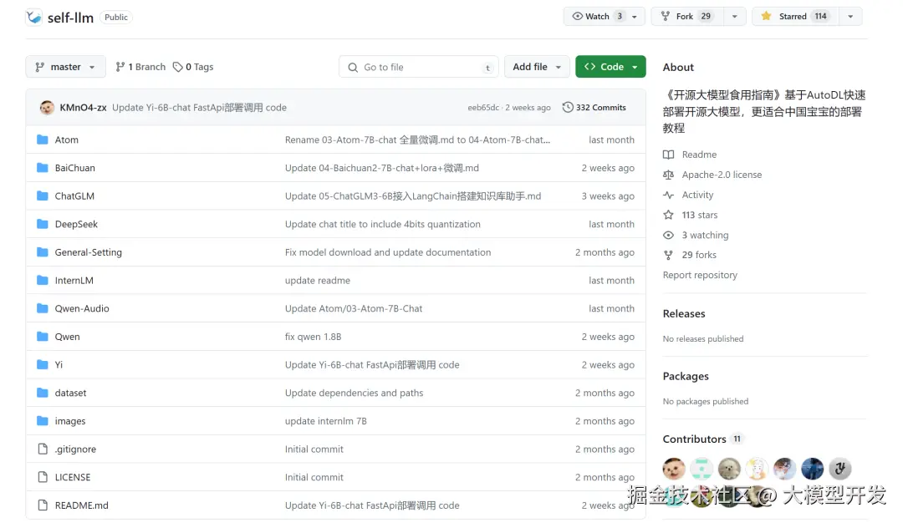Image resolution: width=903 pixels, height=523 pixels.
Task: Click the images folder icon
Action: click(42, 420)
